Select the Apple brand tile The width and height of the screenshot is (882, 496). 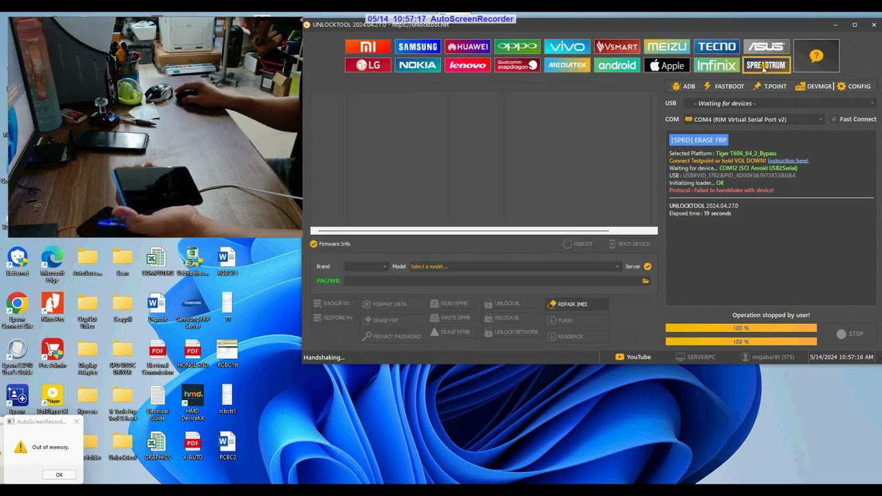click(666, 65)
